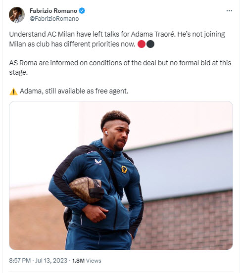Click the 8:57 PM timestamp

point(20,261)
